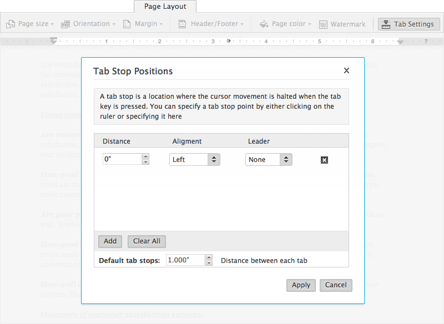
Task: Open the Page color dropdown
Action: click(286, 24)
